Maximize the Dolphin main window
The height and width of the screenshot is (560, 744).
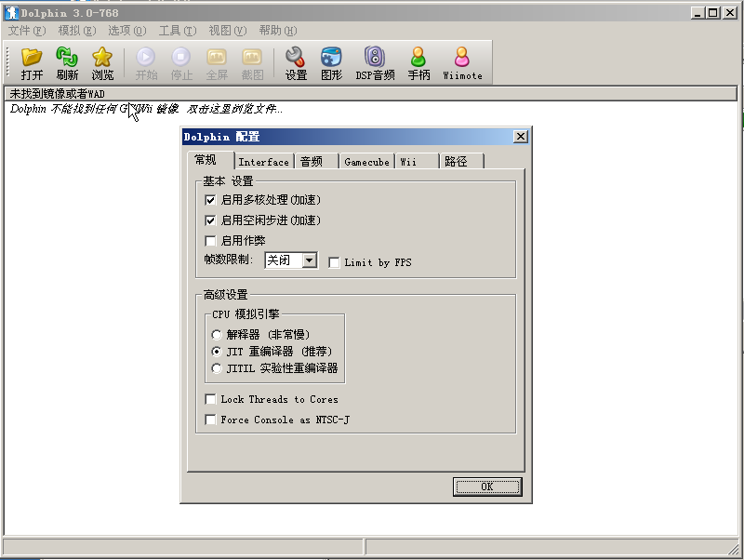(713, 13)
